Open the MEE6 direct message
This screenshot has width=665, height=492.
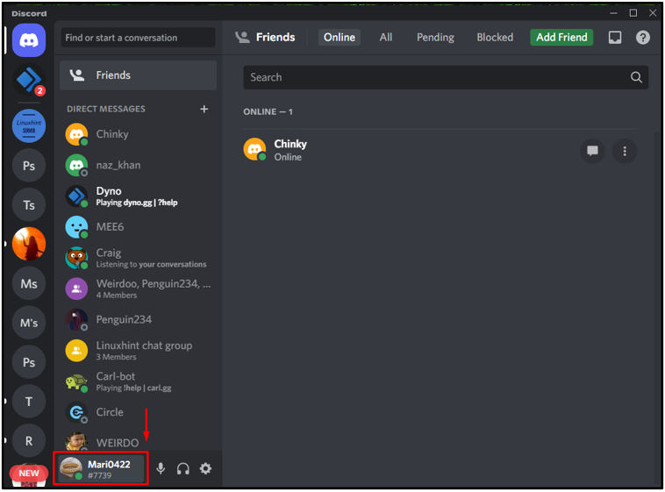point(139,227)
